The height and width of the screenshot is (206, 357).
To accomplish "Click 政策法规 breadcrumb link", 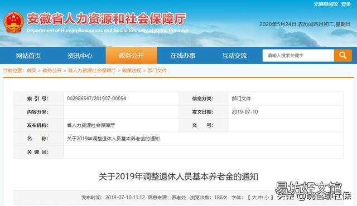I will 132,70.
